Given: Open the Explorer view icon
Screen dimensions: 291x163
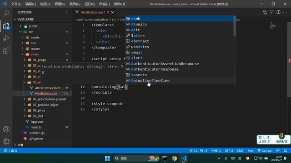Looking at the screenshot, I should (x=6, y=26).
